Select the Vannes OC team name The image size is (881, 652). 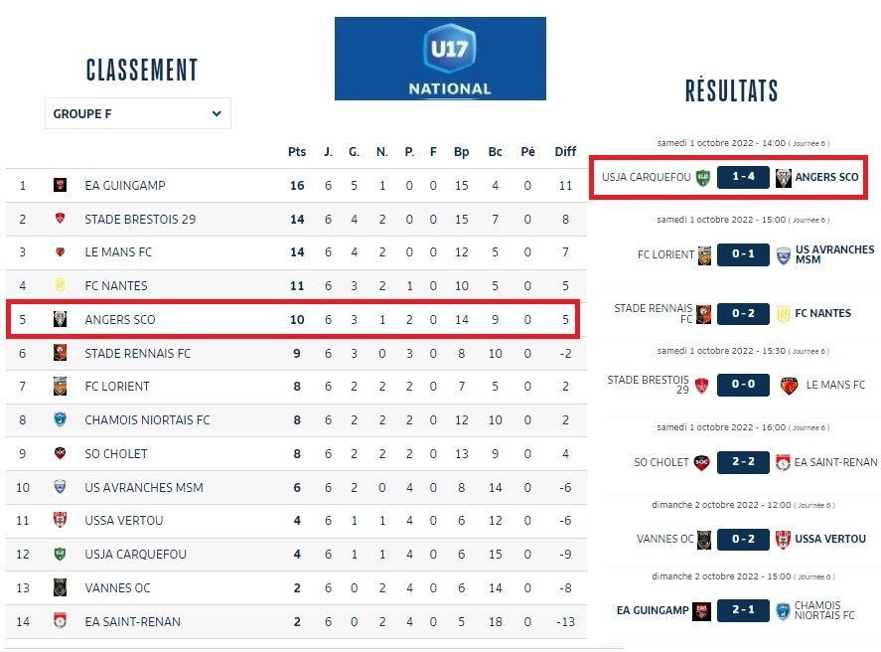pyautogui.click(x=117, y=588)
